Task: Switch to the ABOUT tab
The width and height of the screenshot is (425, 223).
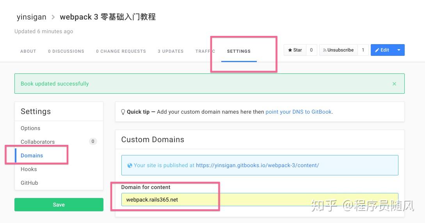Action: pyautogui.click(x=28, y=51)
